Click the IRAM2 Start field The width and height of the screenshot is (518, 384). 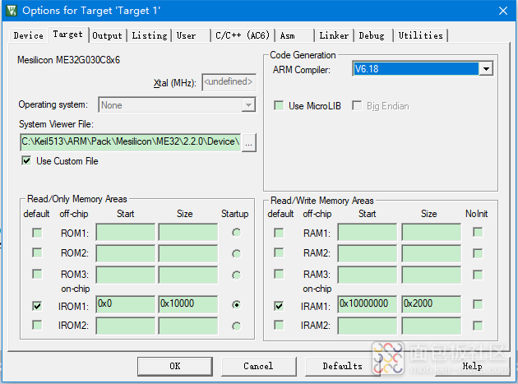[368, 326]
